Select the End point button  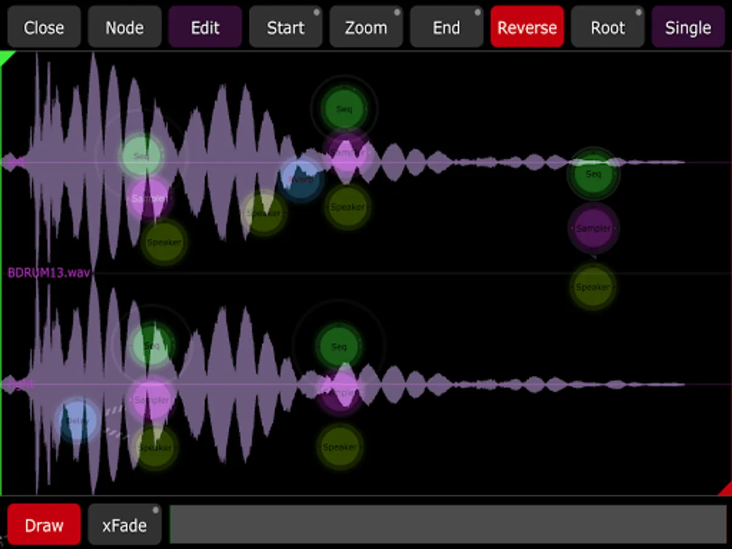447,27
